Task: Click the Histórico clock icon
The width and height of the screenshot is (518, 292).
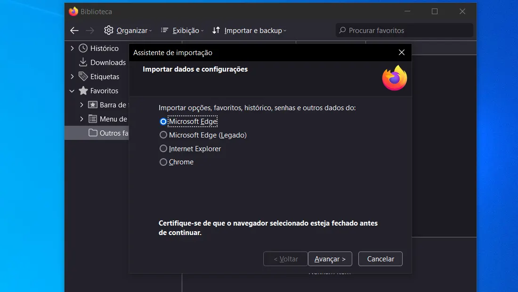Action: pos(83,48)
